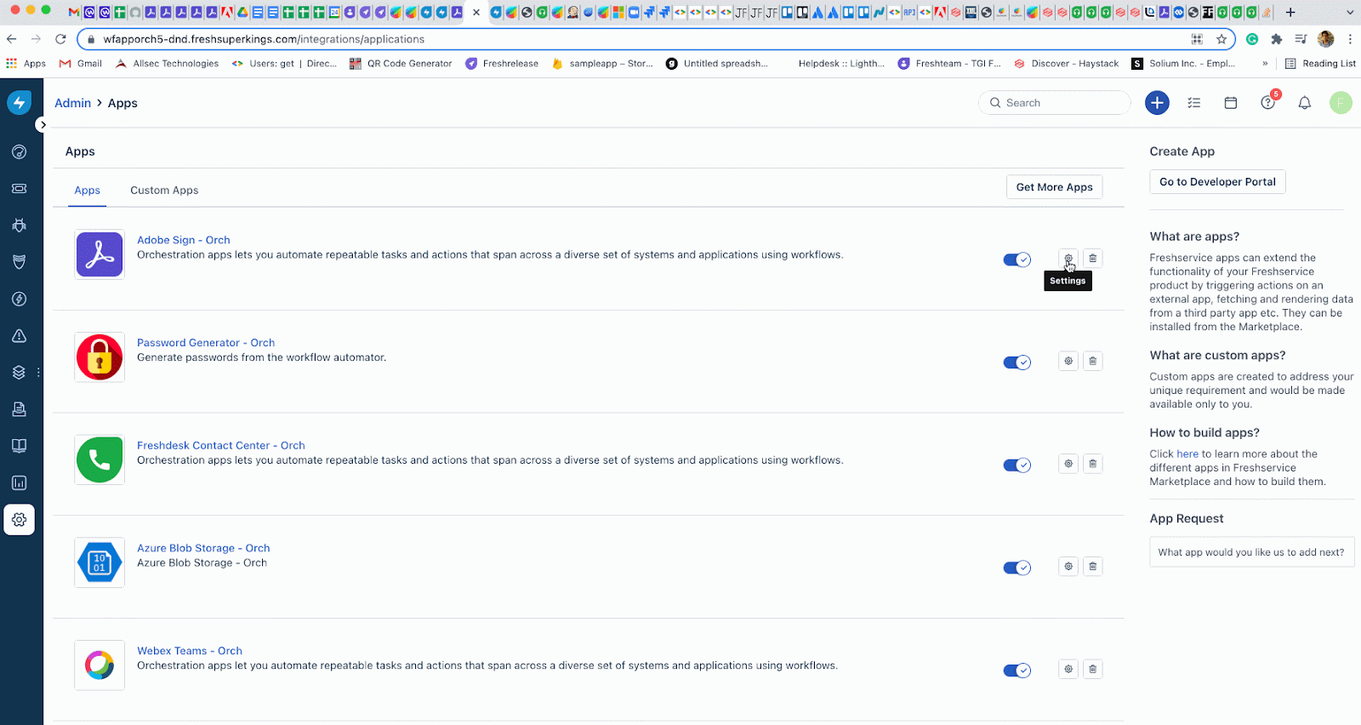Click the Freshdesk Contact Center phone logo
The height and width of the screenshot is (725, 1361).
point(100,460)
